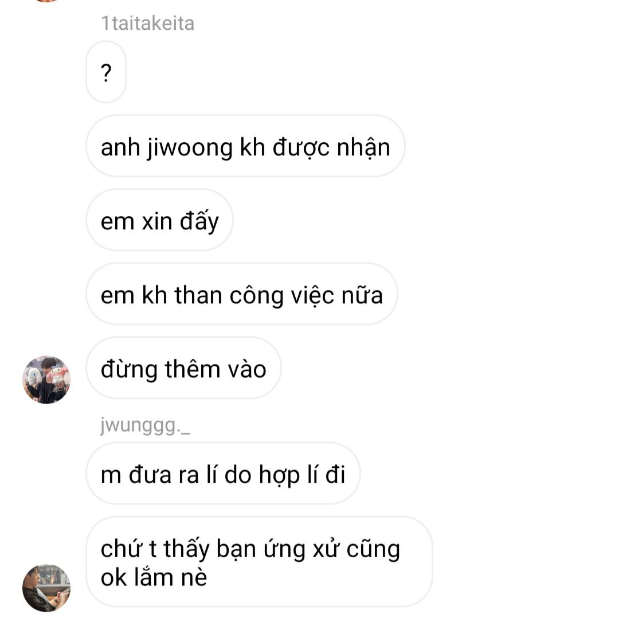Click the word 'jiwoong' in the message
Screen dimensions: 619x618
190,148
